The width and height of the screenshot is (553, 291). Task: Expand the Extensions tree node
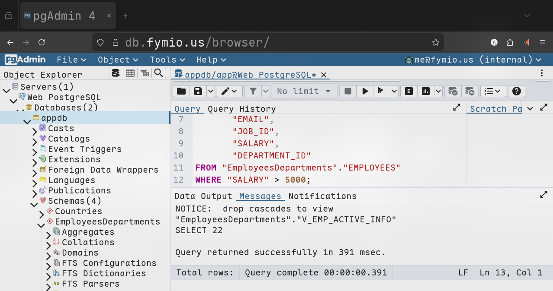coord(35,162)
